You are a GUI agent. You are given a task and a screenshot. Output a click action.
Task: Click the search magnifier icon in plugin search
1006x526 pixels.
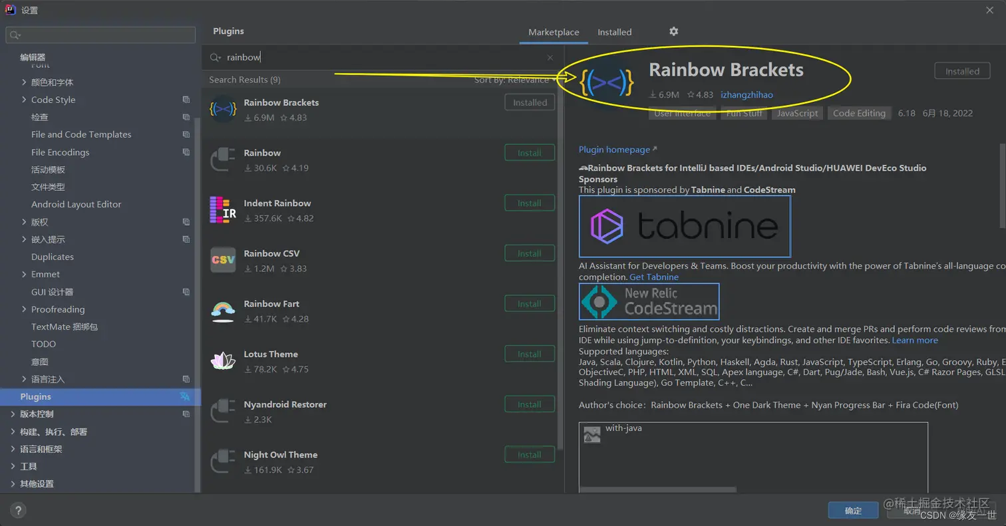[x=215, y=58]
